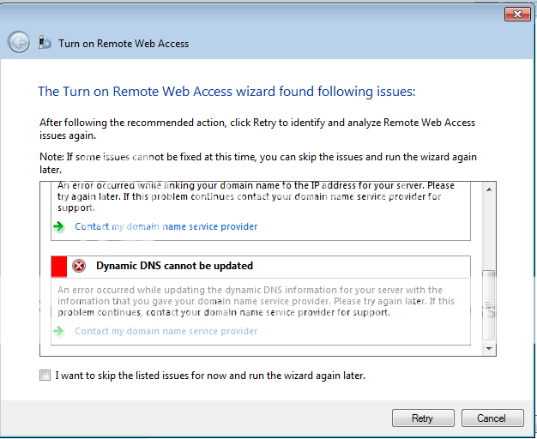
Task: Click the Remote Web Access wizard icon
Action: (x=45, y=43)
